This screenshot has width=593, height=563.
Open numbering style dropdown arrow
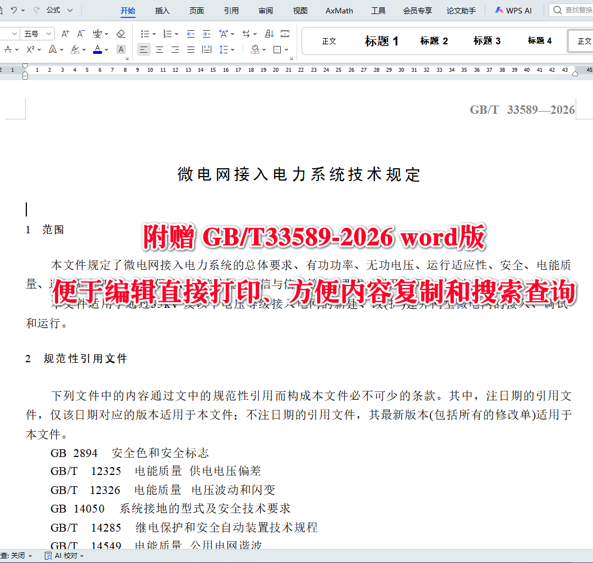pyautogui.click(x=177, y=34)
